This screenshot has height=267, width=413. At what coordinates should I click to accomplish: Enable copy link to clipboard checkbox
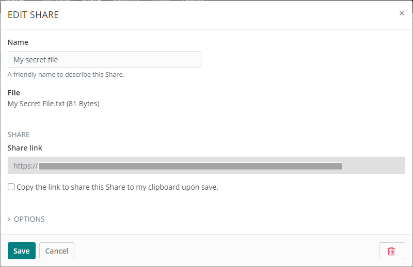11,187
